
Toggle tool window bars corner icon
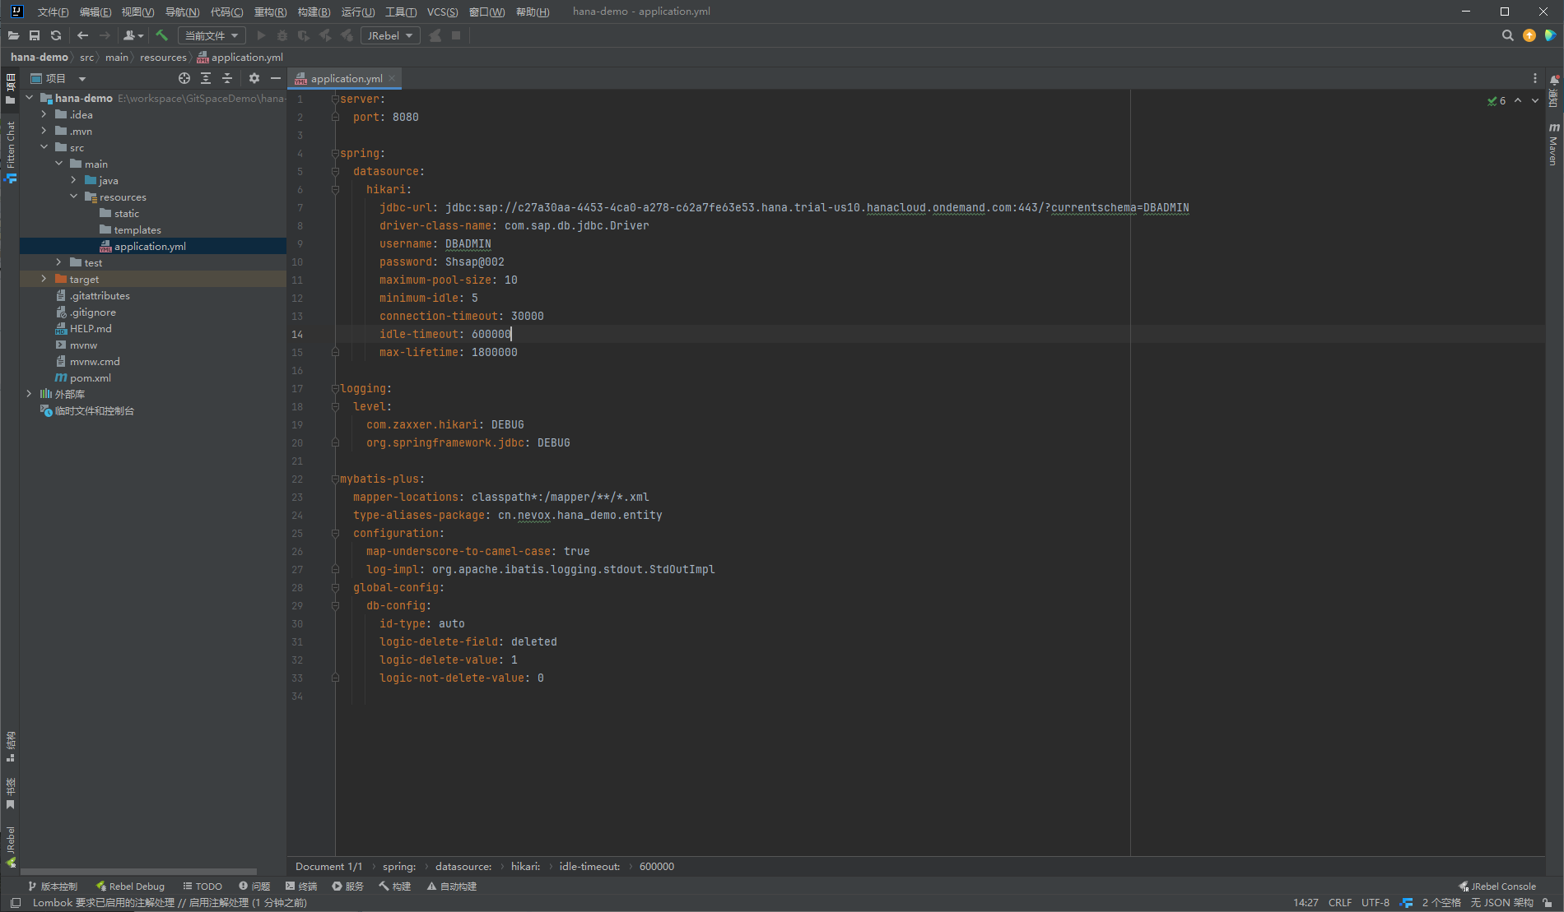pos(15,902)
